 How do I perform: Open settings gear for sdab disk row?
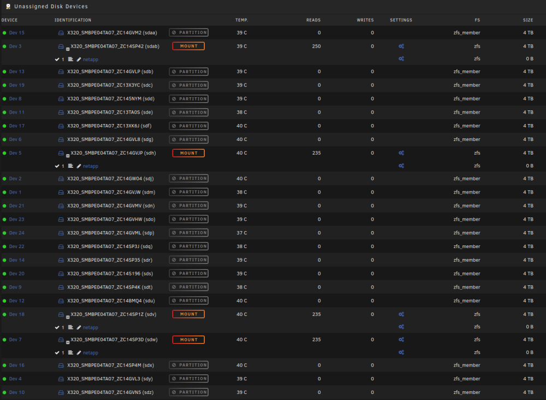[401, 46]
